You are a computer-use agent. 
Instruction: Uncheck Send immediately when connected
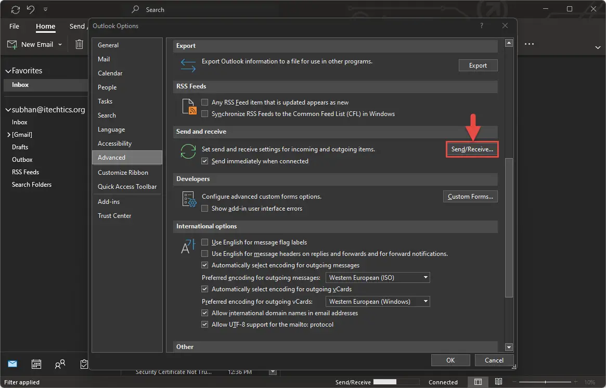click(205, 161)
